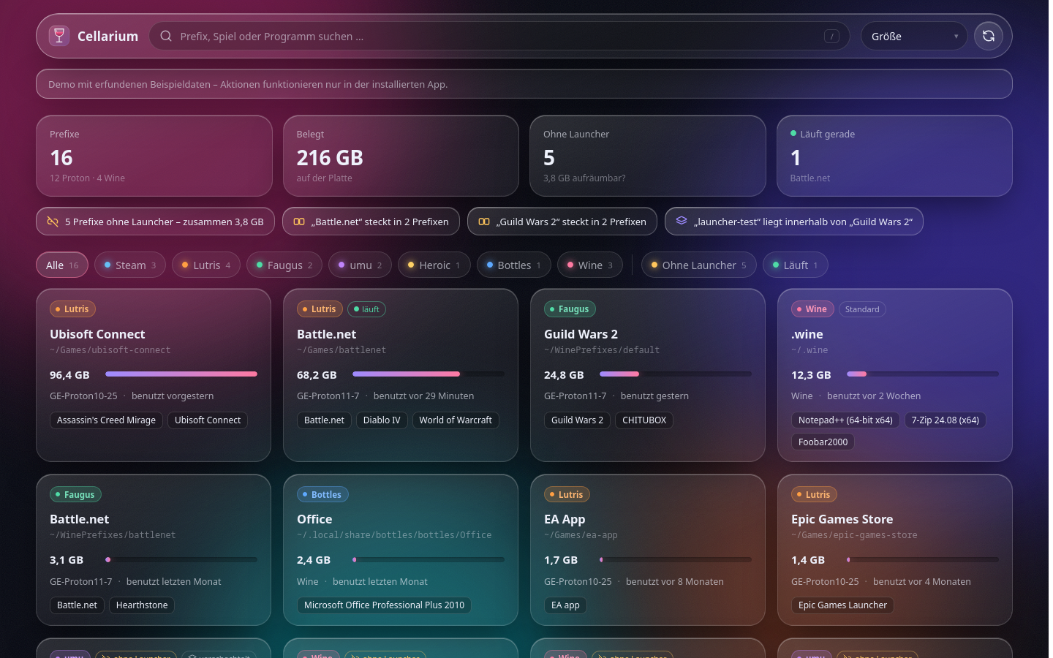1053x658 pixels.
Task: Click the broken-link icon in the no-launcher hint
Action: pyautogui.click(x=53, y=222)
